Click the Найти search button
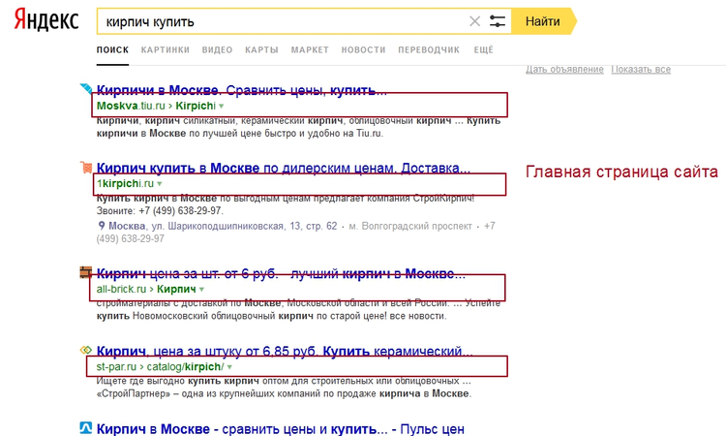 point(543,21)
